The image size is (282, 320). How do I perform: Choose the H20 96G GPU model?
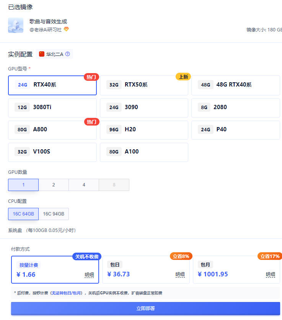coord(144,130)
